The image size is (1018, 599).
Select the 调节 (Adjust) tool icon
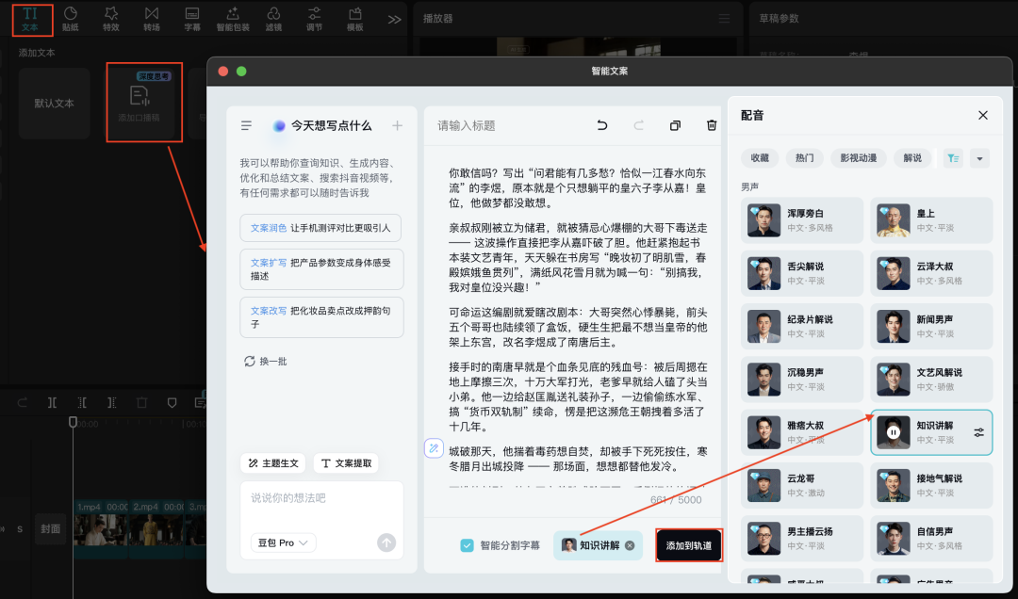pyautogui.click(x=314, y=17)
